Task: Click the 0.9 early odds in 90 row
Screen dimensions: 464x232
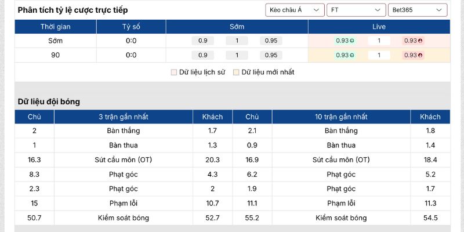Action: pyautogui.click(x=202, y=55)
